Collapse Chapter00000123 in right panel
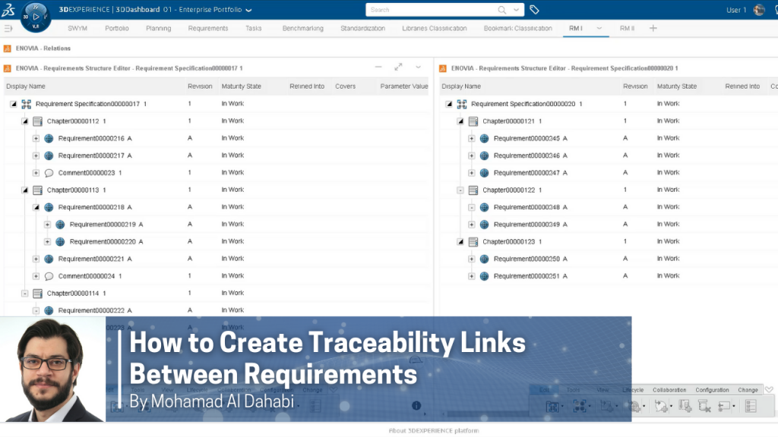The image size is (778, 437). [460, 242]
